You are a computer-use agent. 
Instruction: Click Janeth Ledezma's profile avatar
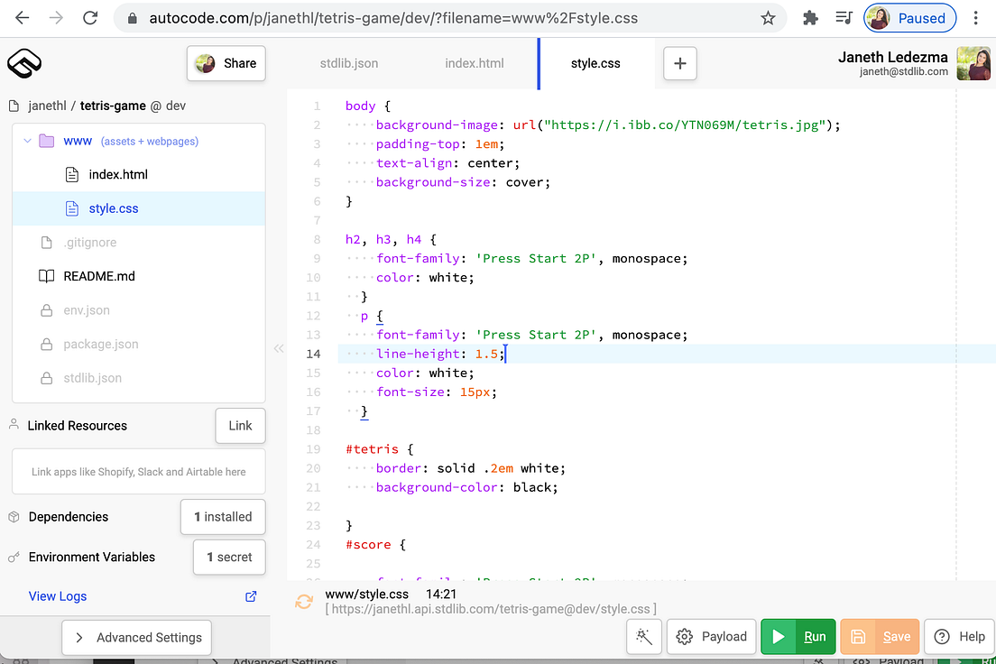973,63
